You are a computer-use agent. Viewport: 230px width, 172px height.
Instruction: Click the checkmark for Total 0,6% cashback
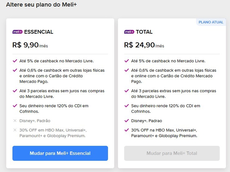pyautogui.click(x=127, y=70)
